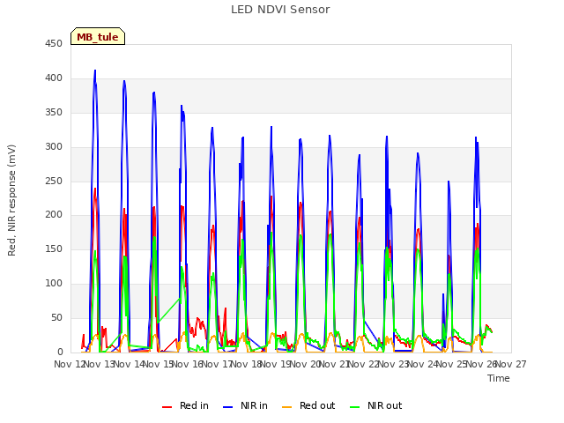Click the orange swatch beside Red out

pyautogui.click(x=286, y=407)
